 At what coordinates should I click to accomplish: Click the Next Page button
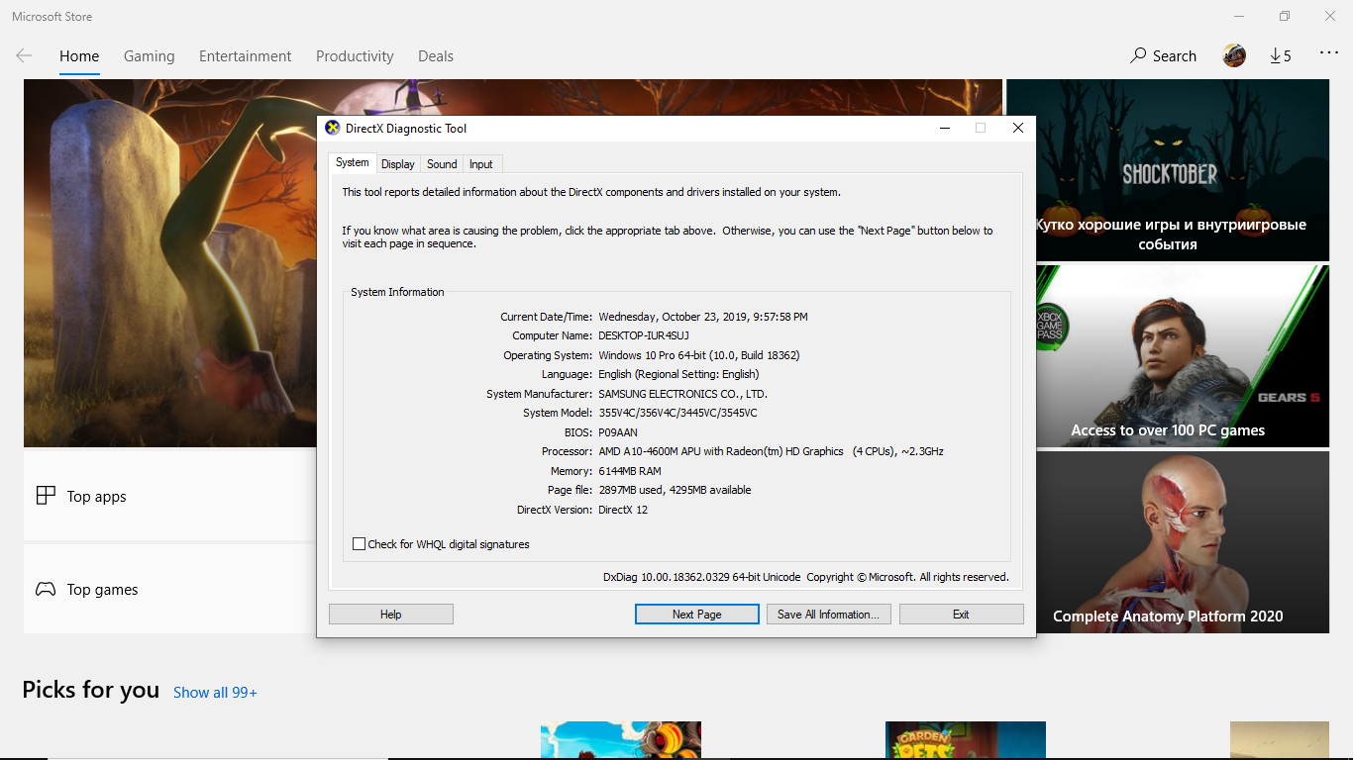pos(697,615)
